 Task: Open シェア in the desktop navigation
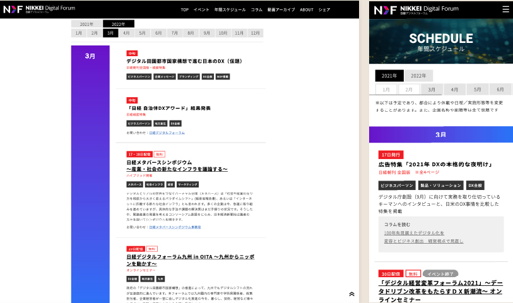324,10
